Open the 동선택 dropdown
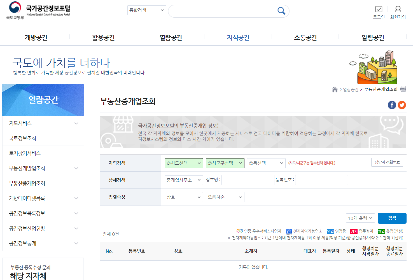Screen dimensions: 413x280 [x=266, y=163]
